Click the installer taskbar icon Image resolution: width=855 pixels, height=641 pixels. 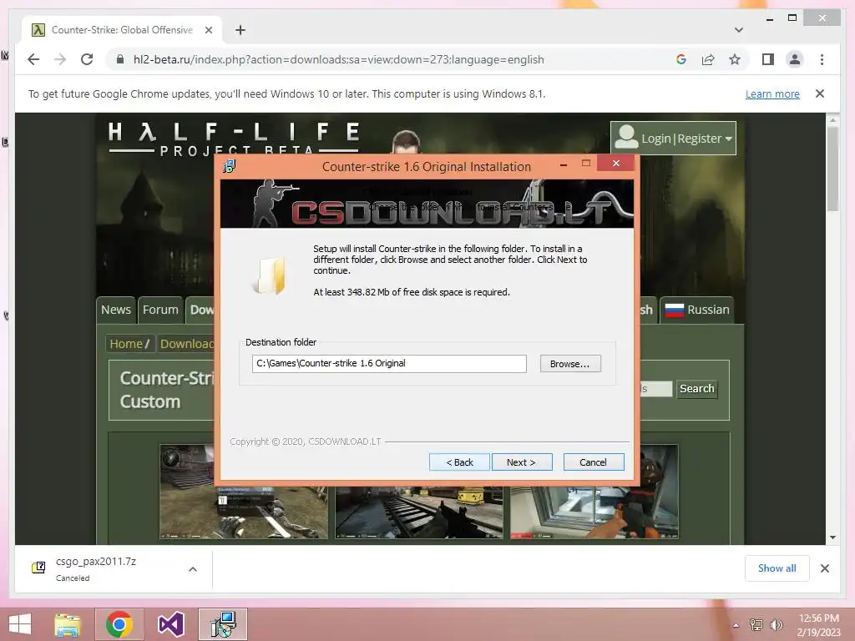tap(223, 624)
